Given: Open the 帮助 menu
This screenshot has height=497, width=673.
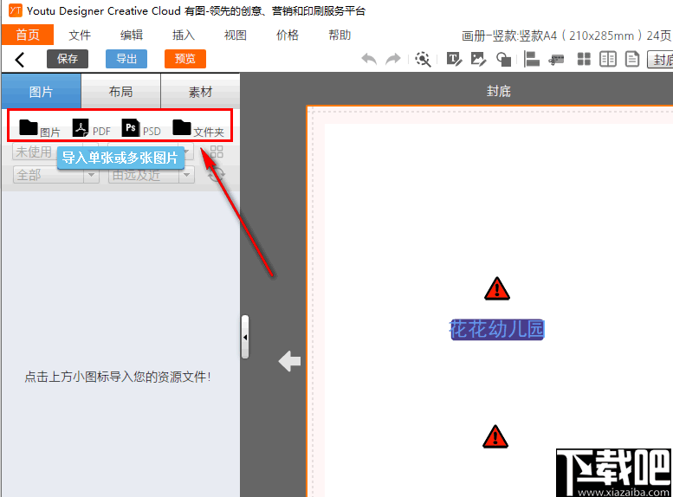Looking at the screenshot, I should pyautogui.click(x=340, y=35).
